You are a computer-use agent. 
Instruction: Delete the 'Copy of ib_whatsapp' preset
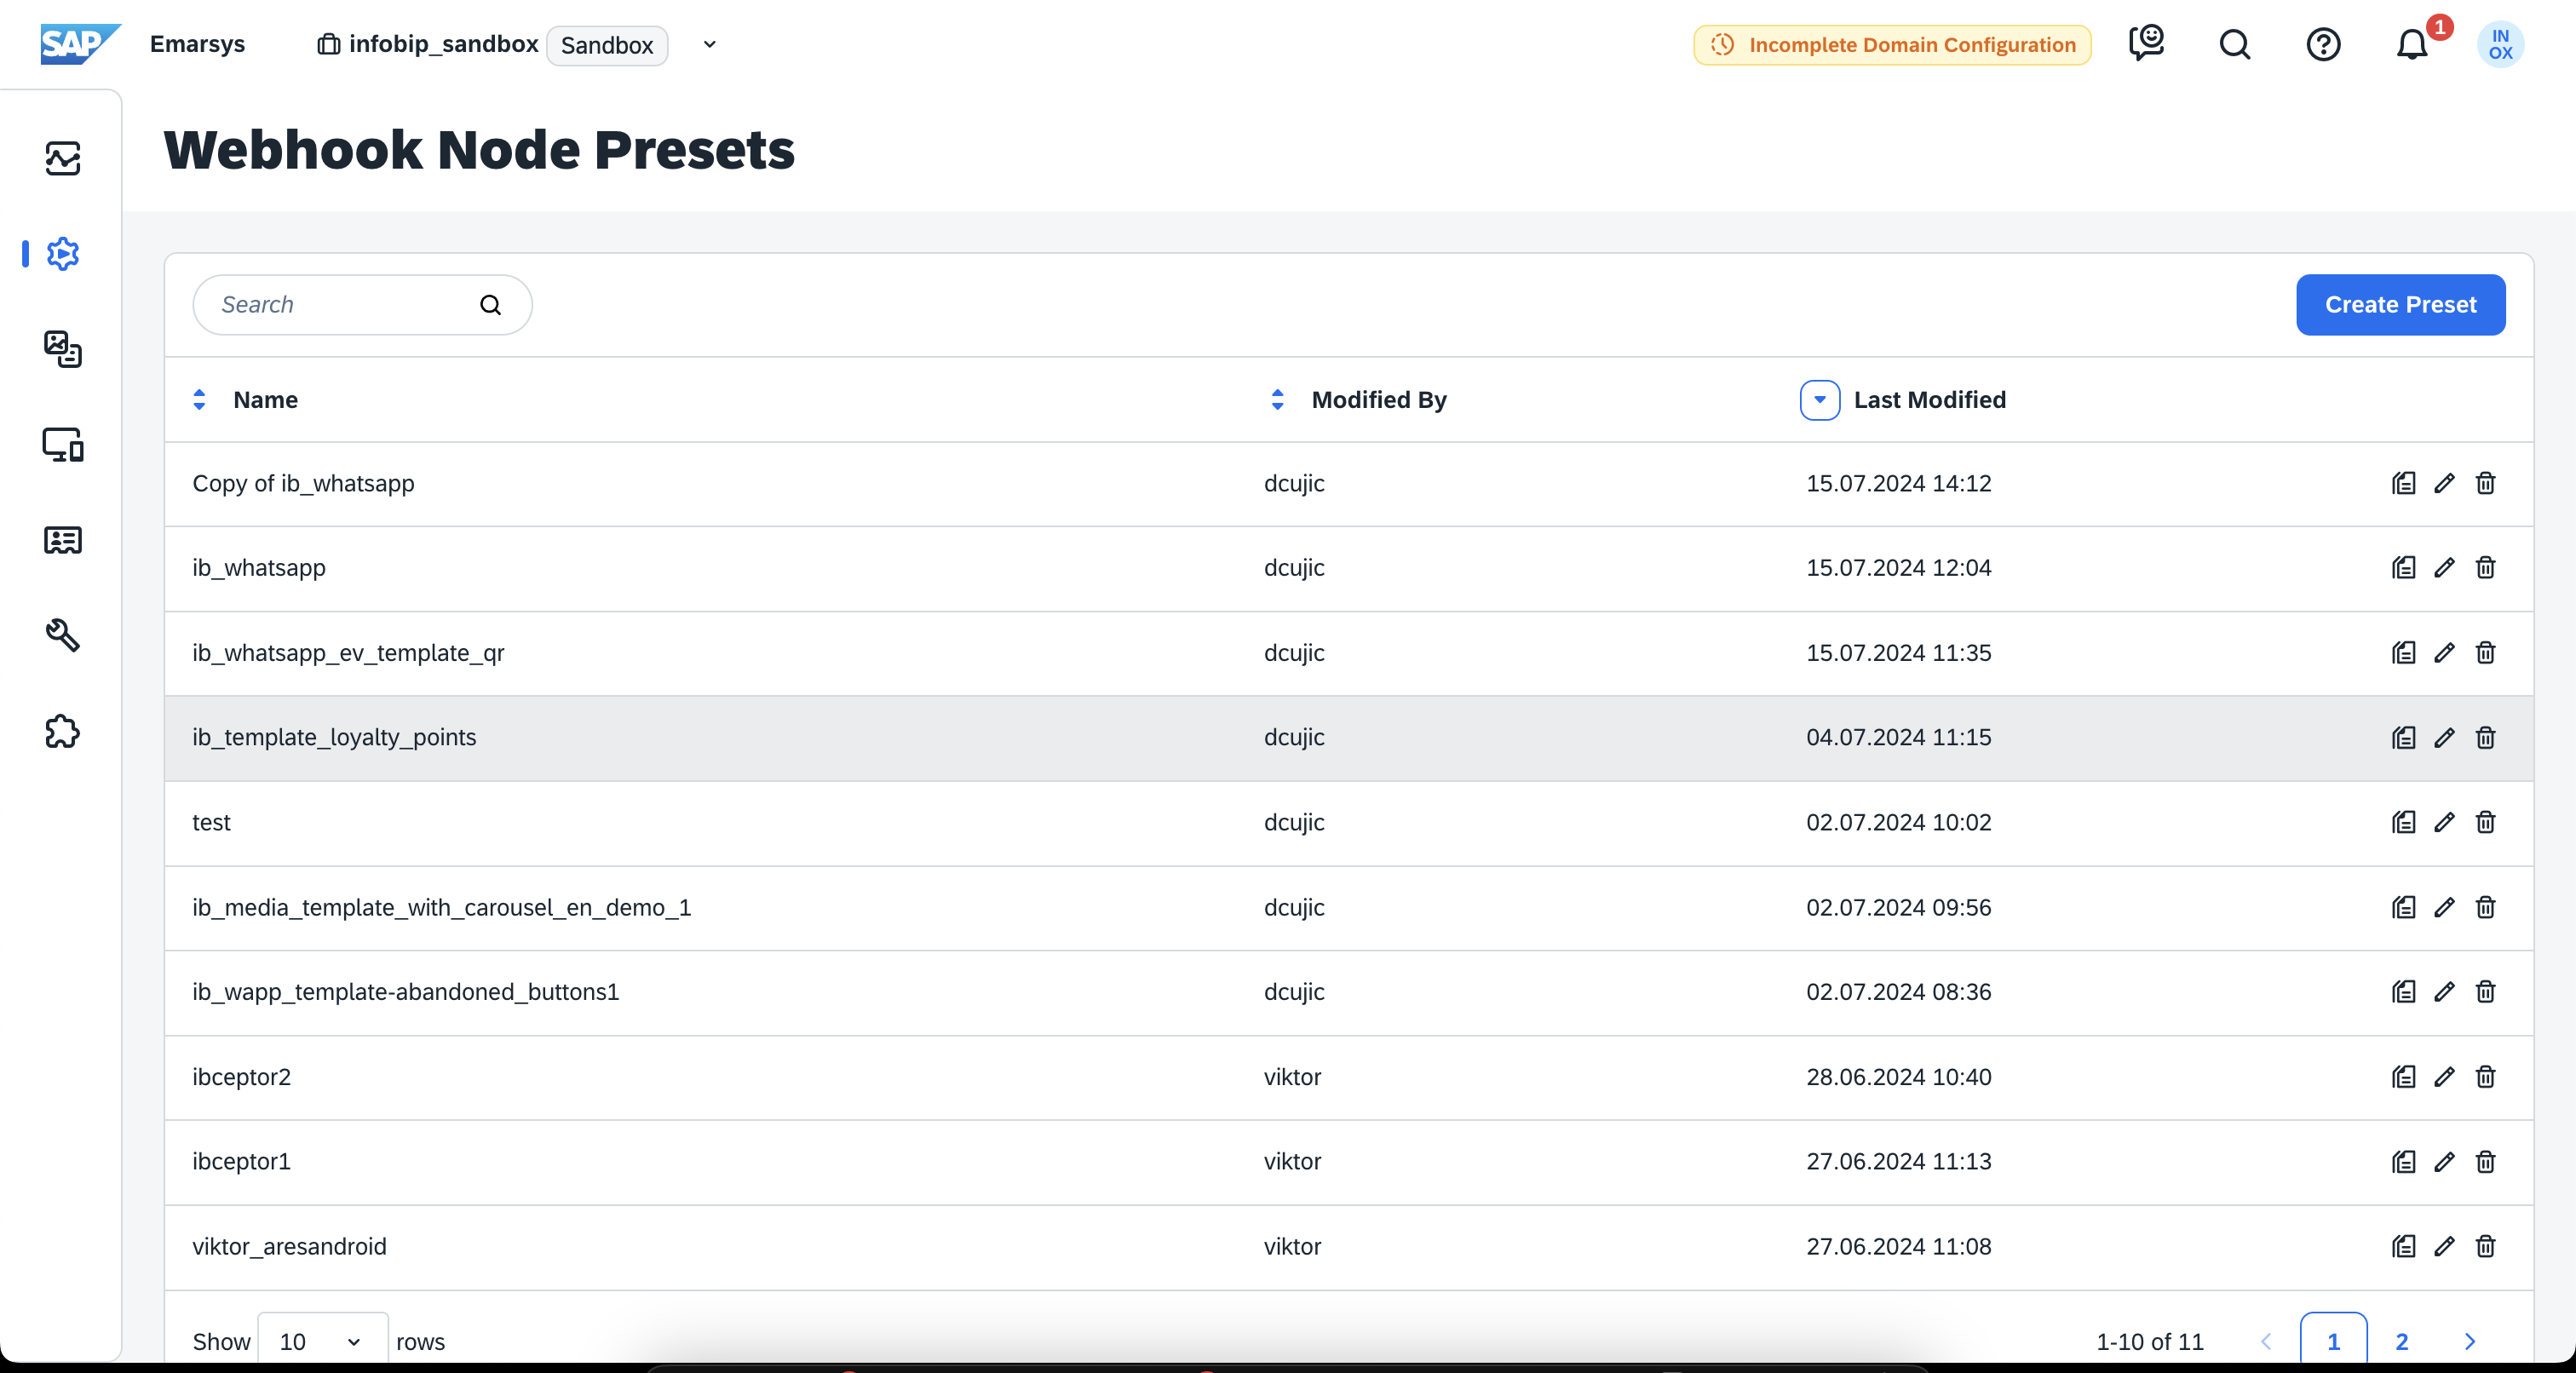(x=2485, y=484)
